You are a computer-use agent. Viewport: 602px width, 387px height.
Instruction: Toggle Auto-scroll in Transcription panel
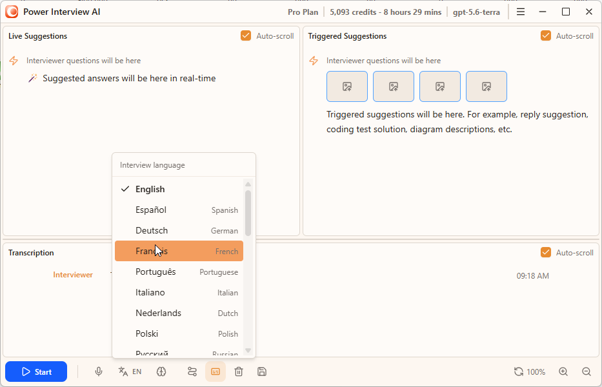click(546, 252)
